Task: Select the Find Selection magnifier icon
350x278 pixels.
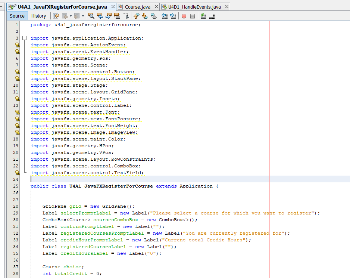Action: [91, 16]
